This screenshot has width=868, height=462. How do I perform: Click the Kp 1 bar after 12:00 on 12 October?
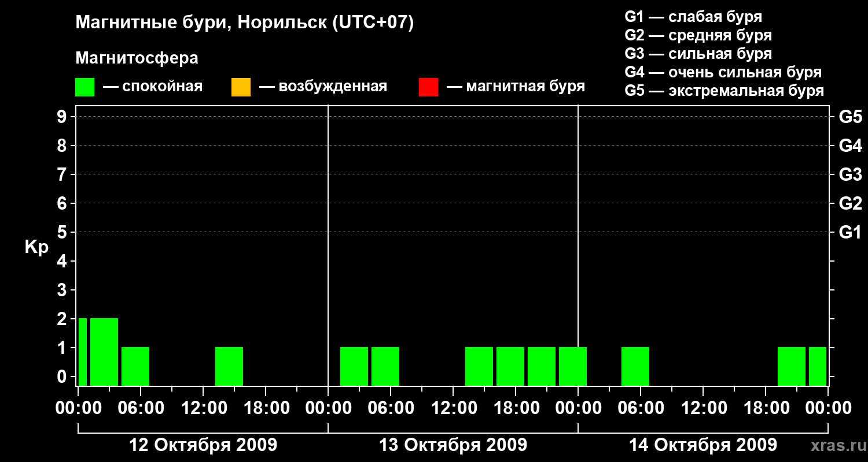[229, 366]
